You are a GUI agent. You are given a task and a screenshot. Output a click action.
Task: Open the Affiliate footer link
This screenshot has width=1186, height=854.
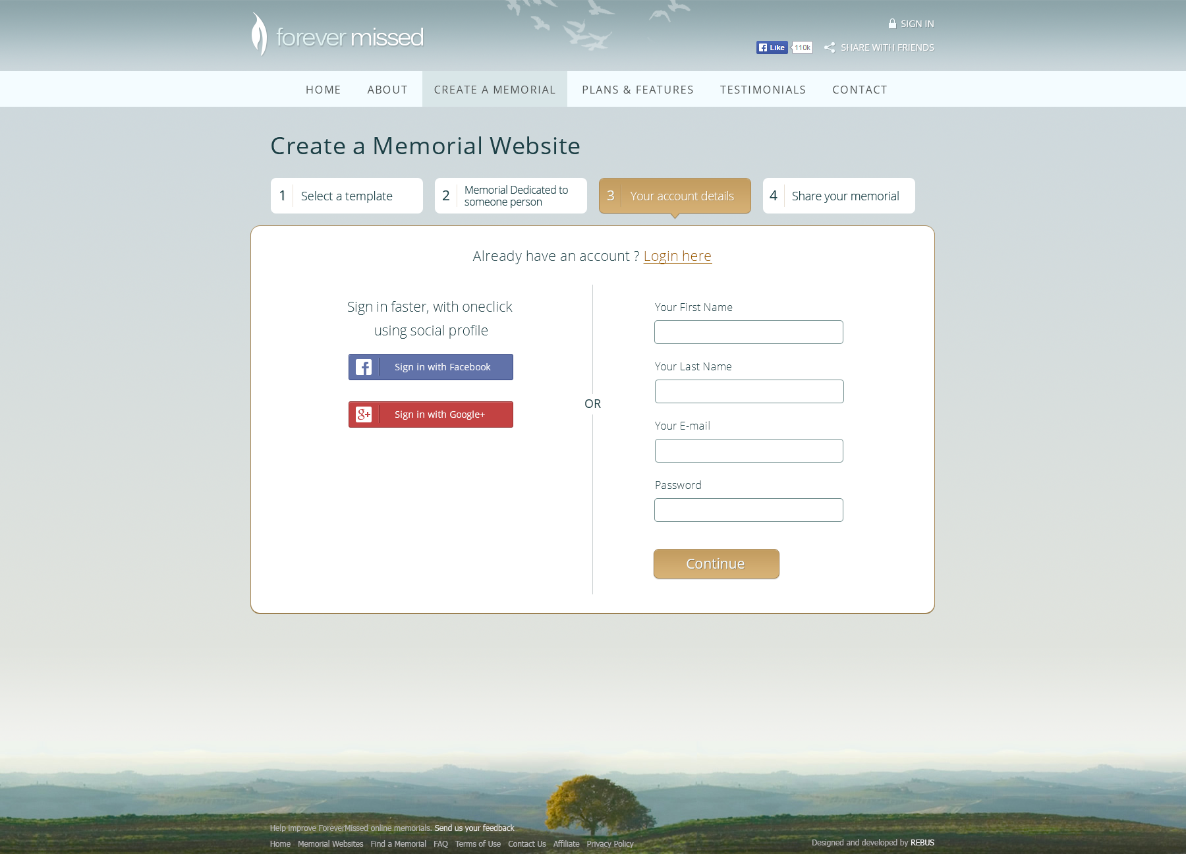pos(567,844)
